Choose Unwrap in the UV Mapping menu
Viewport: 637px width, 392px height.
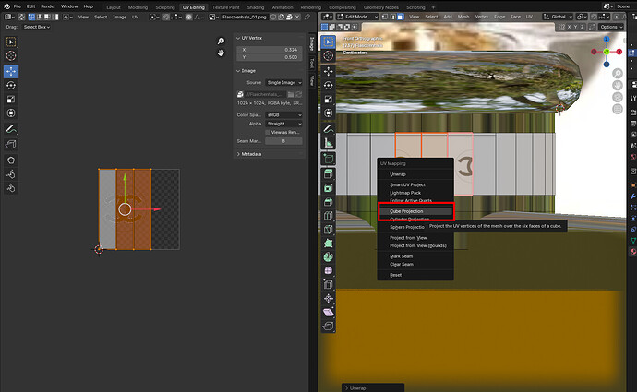[398, 174]
